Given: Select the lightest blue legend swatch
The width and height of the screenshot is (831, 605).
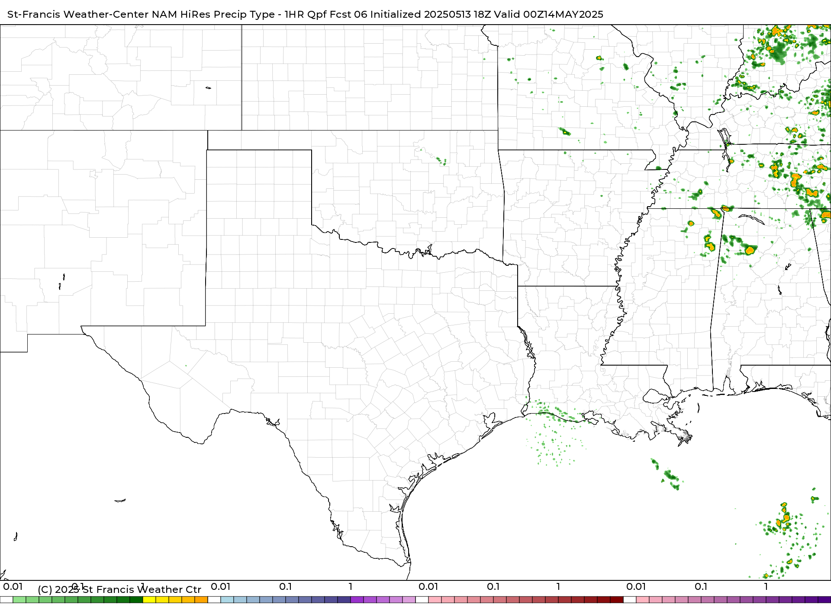Looking at the screenshot, I should pyautogui.click(x=227, y=600).
